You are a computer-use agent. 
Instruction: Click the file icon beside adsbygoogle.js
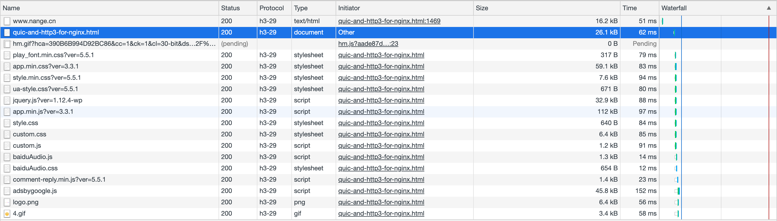point(7,191)
